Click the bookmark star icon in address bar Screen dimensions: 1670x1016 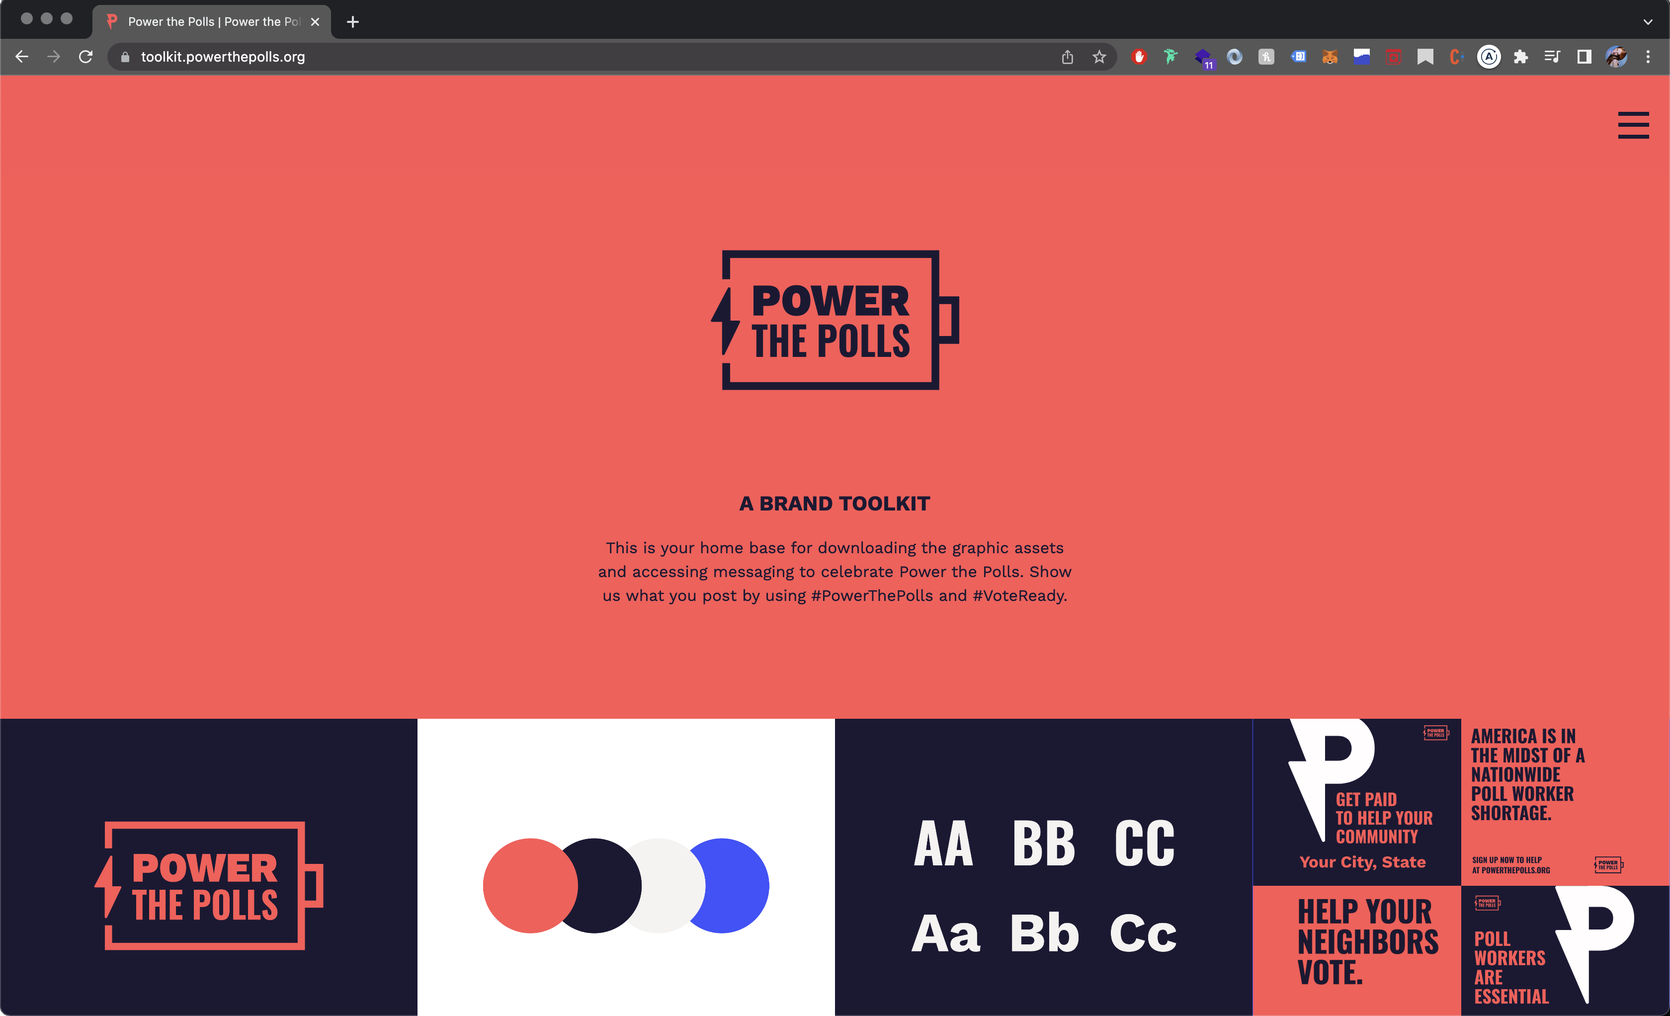pos(1097,56)
